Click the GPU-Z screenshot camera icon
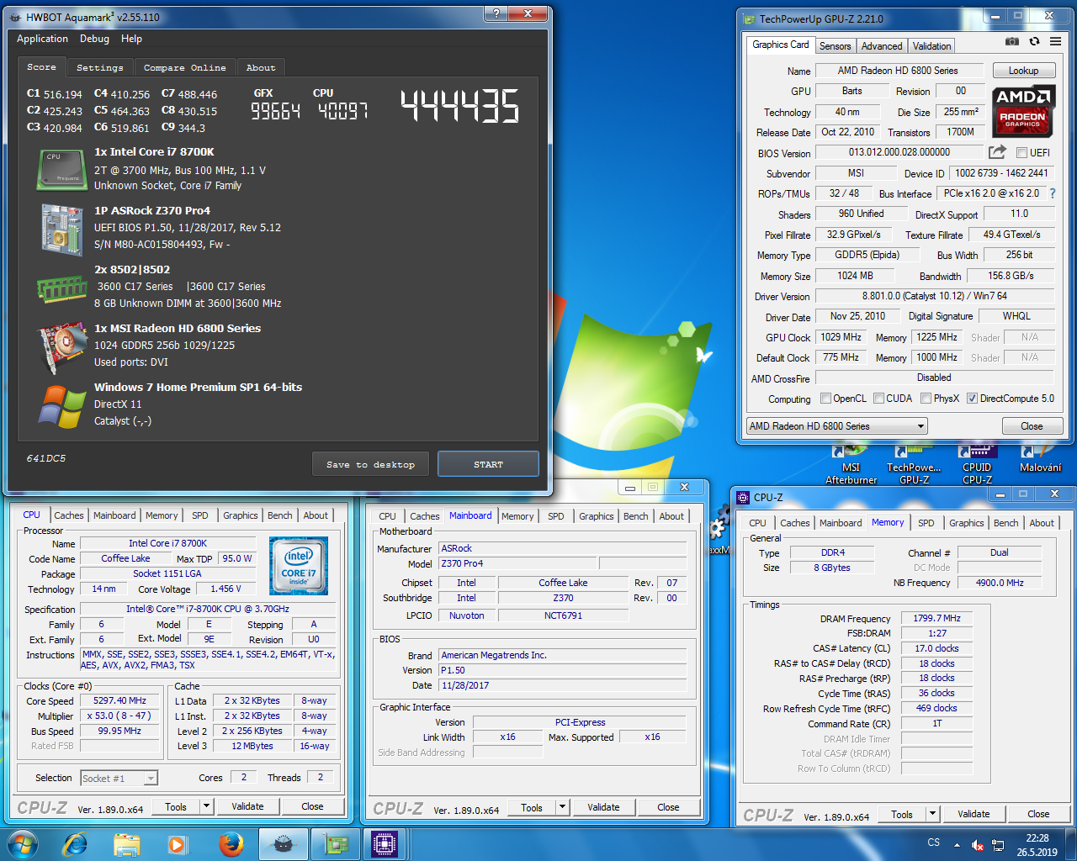The image size is (1077, 861). tap(1012, 41)
